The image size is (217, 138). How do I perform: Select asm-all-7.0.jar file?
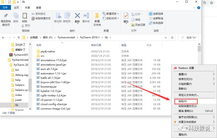[x=49, y=69]
